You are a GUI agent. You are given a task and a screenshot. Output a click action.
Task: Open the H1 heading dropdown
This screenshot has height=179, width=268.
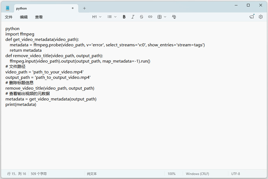click(x=97, y=17)
